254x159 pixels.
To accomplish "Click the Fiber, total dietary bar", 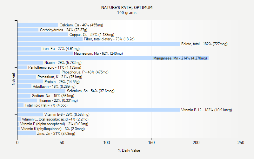I will tap(50, 39).
